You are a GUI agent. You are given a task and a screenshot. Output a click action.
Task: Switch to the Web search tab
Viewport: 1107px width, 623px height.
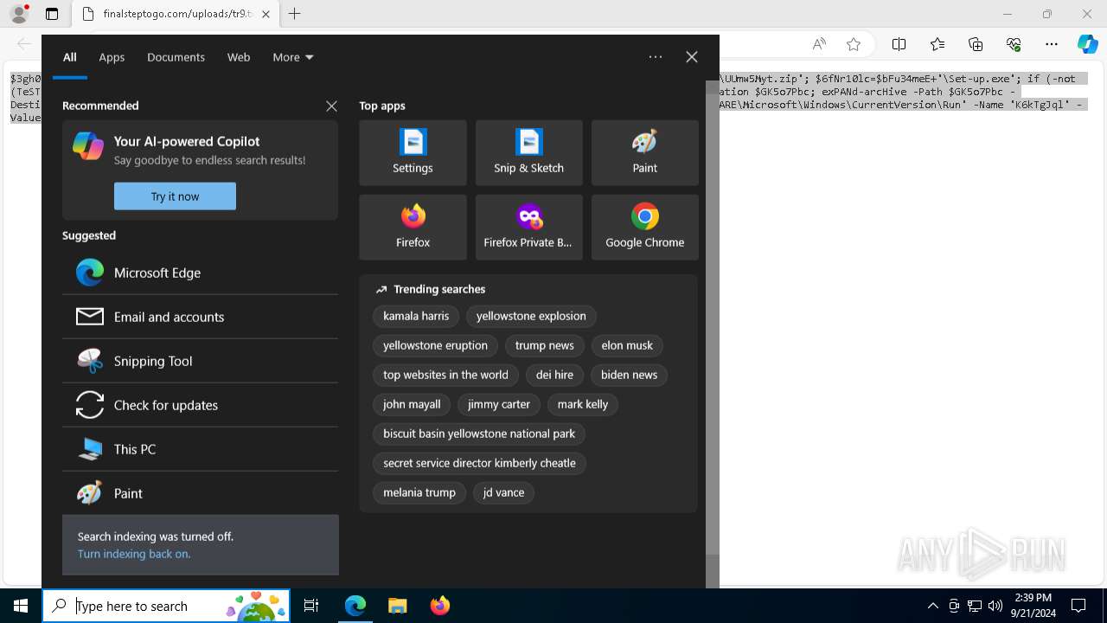pos(239,57)
